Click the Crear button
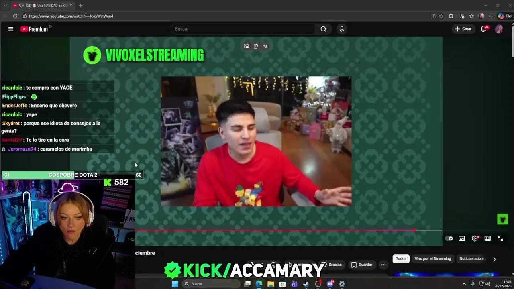This screenshot has height=289, width=514. tap(463, 29)
